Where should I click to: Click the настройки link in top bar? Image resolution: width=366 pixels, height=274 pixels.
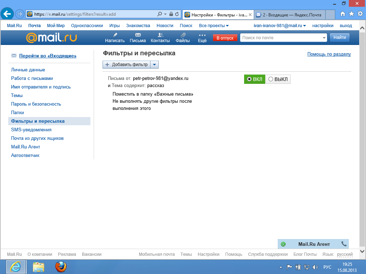tap(323, 26)
